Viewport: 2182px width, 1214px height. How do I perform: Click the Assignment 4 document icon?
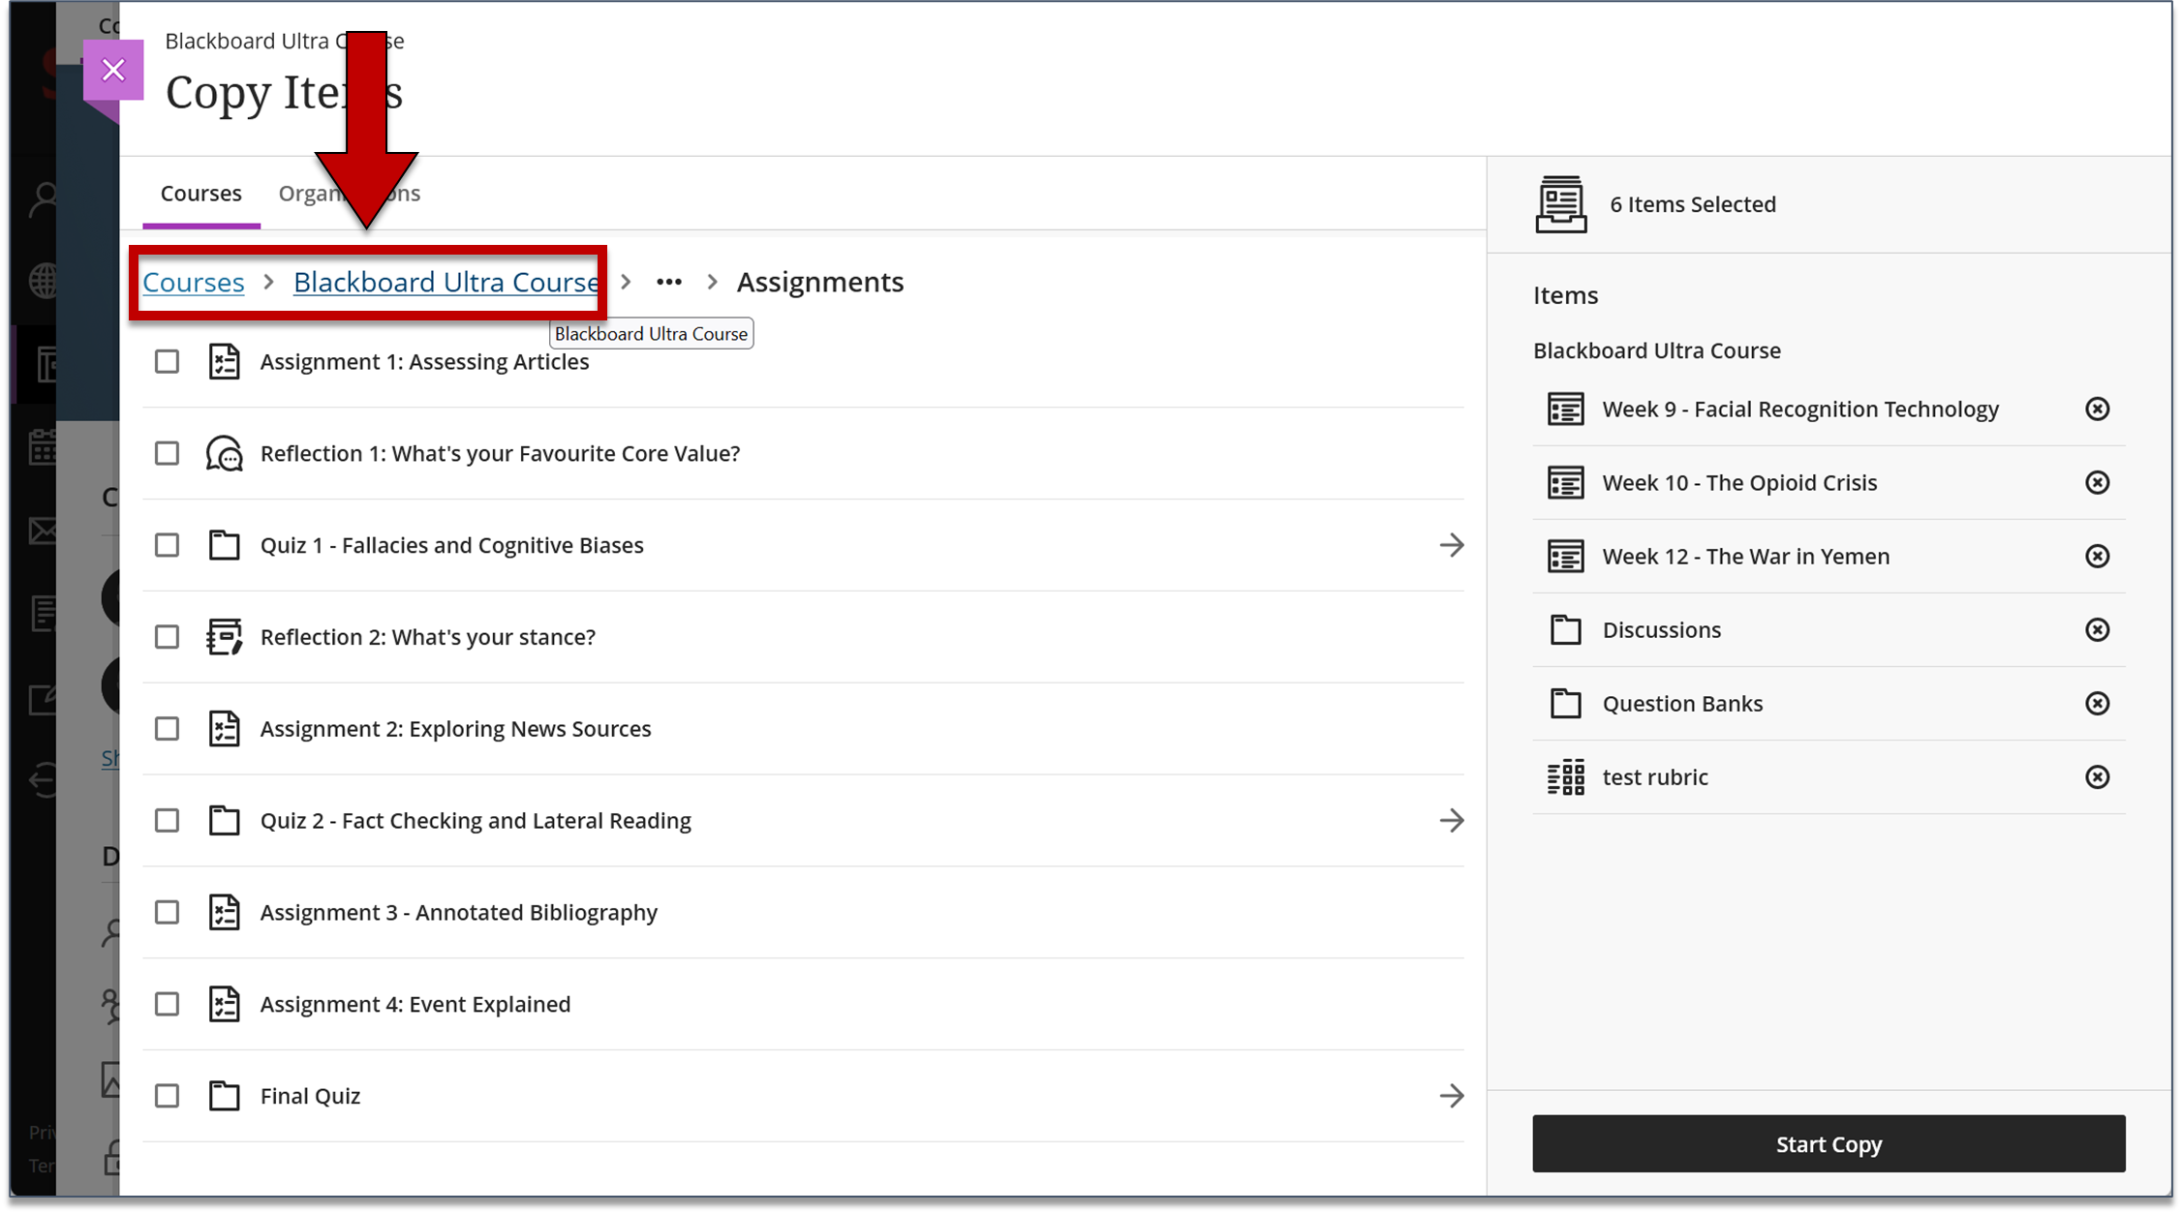tap(224, 1004)
